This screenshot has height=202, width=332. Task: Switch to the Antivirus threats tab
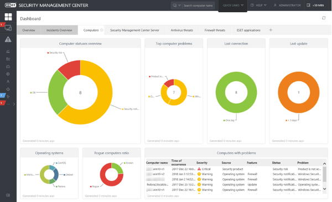[x=181, y=30]
